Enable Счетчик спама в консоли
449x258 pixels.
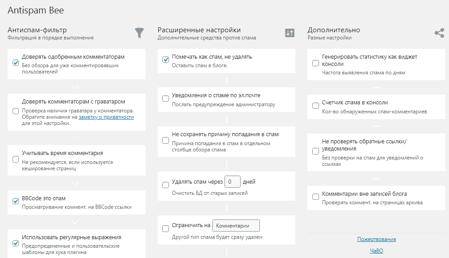315,106
